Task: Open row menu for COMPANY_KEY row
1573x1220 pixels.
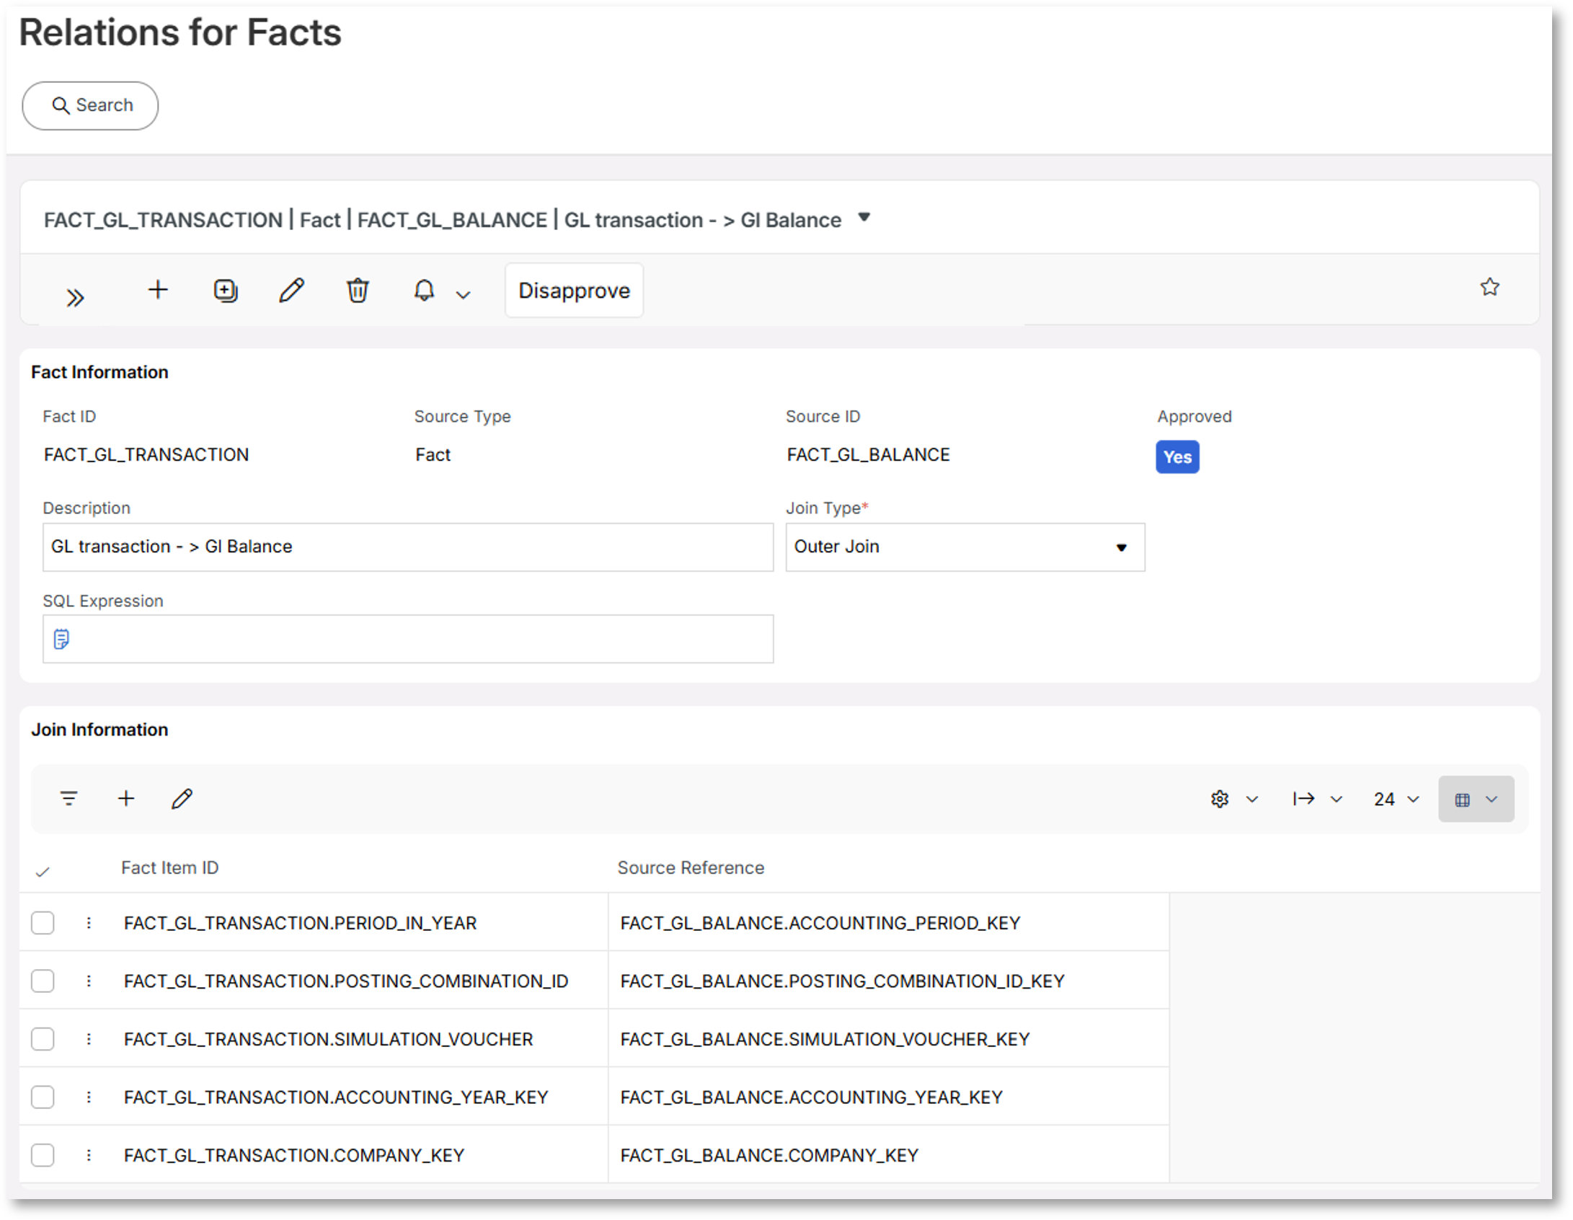Action: 89,1155
